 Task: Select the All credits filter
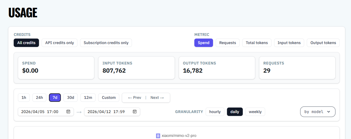pos(26,43)
